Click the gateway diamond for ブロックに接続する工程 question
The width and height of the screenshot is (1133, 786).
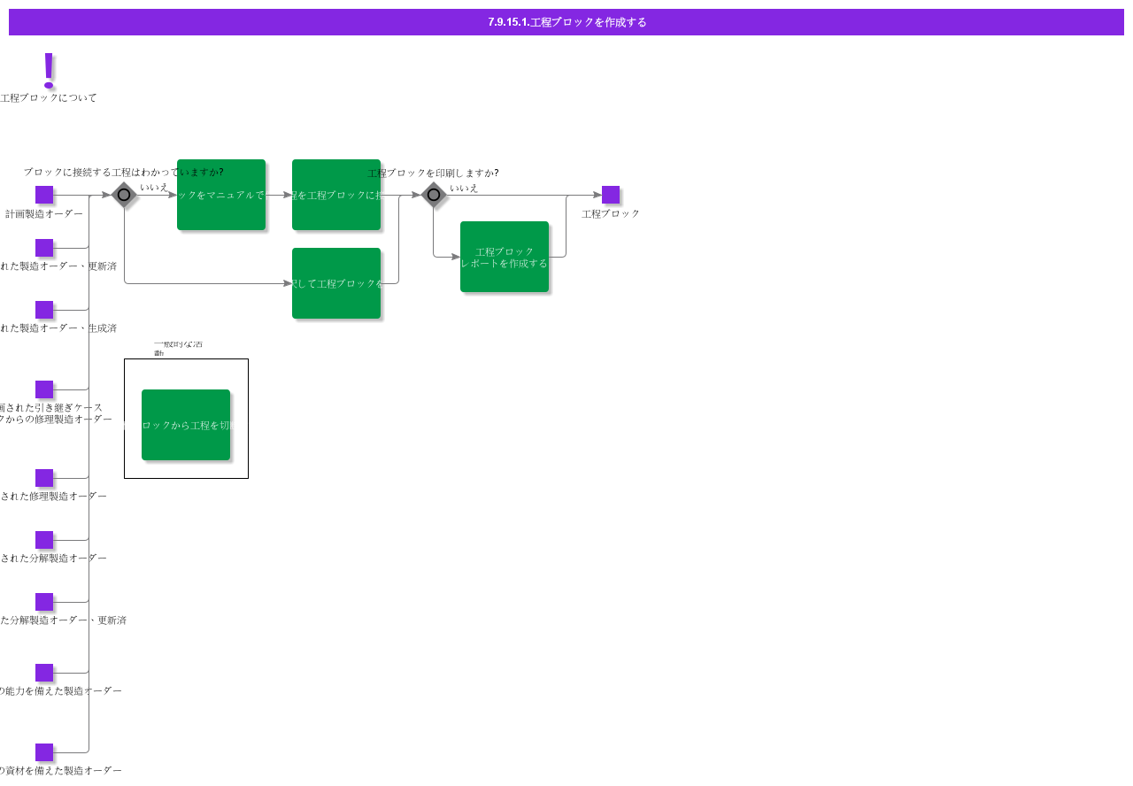[124, 195]
